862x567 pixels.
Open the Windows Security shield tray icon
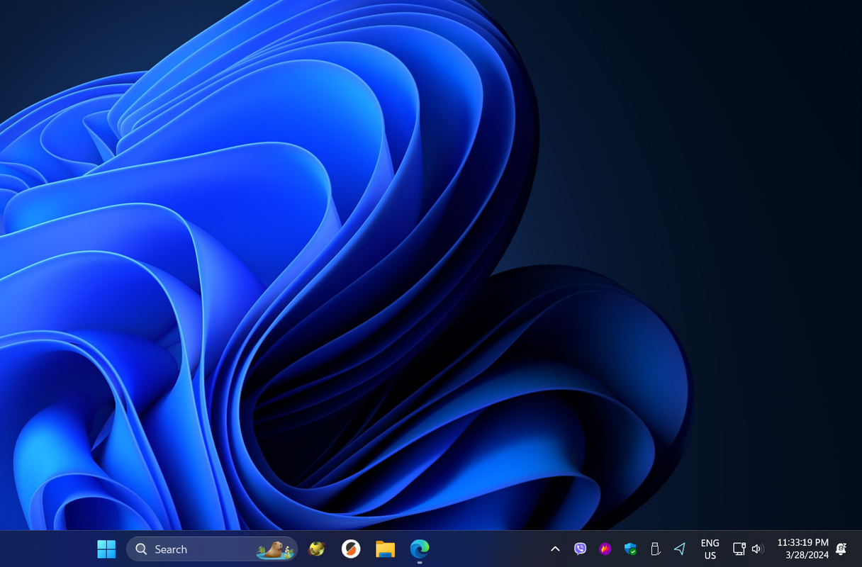pos(630,549)
